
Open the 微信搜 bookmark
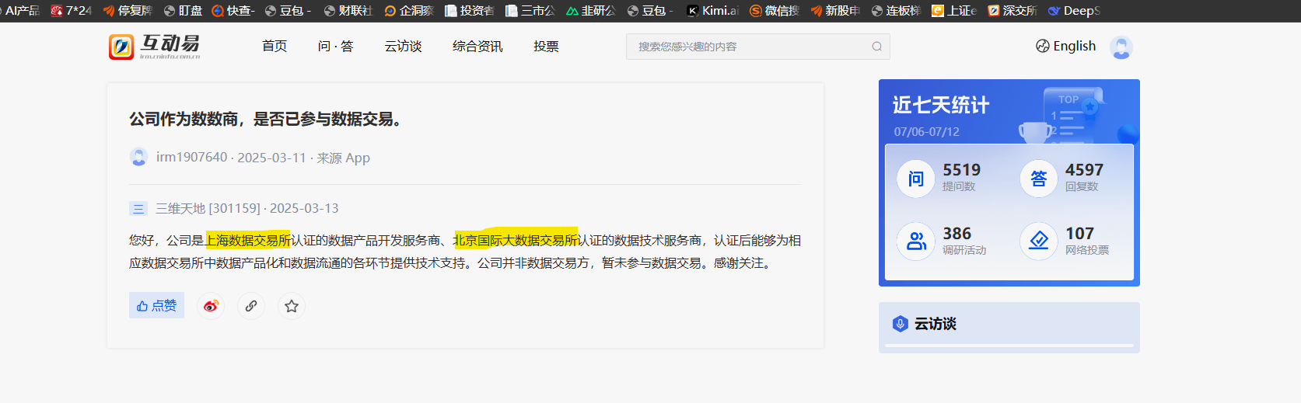tap(775, 11)
